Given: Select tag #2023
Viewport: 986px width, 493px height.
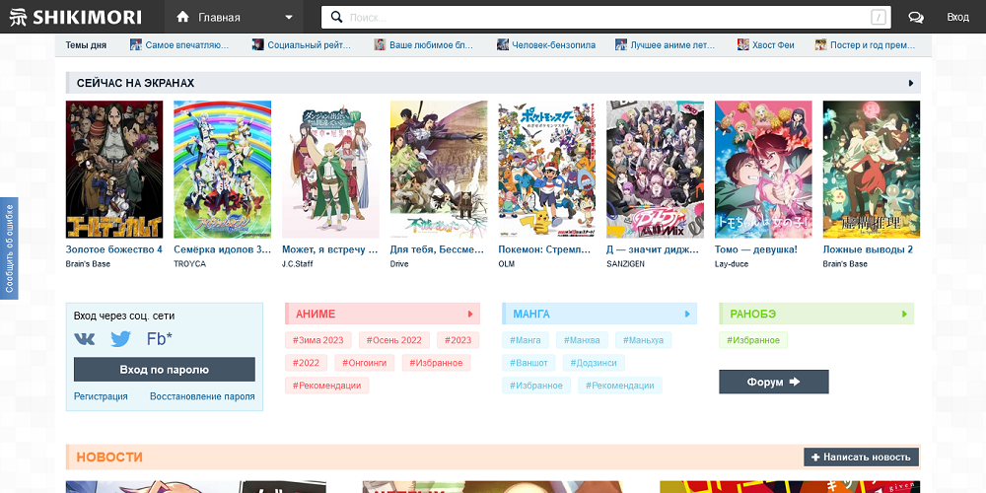Looking at the screenshot, I should [x=458, y=340].
